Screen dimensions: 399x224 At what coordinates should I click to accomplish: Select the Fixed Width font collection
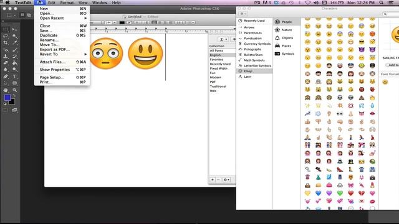pos(222,68)
